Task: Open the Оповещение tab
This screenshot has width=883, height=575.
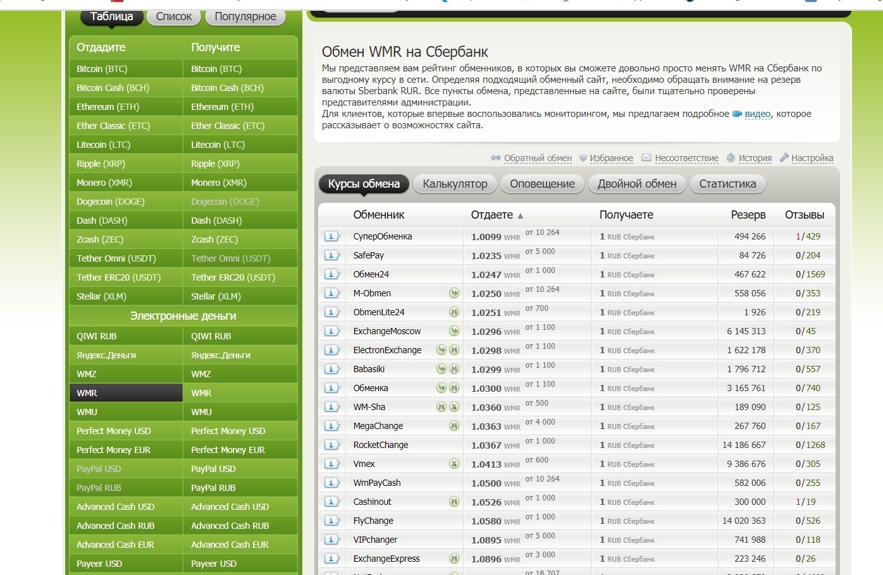Action: (542, 184)
